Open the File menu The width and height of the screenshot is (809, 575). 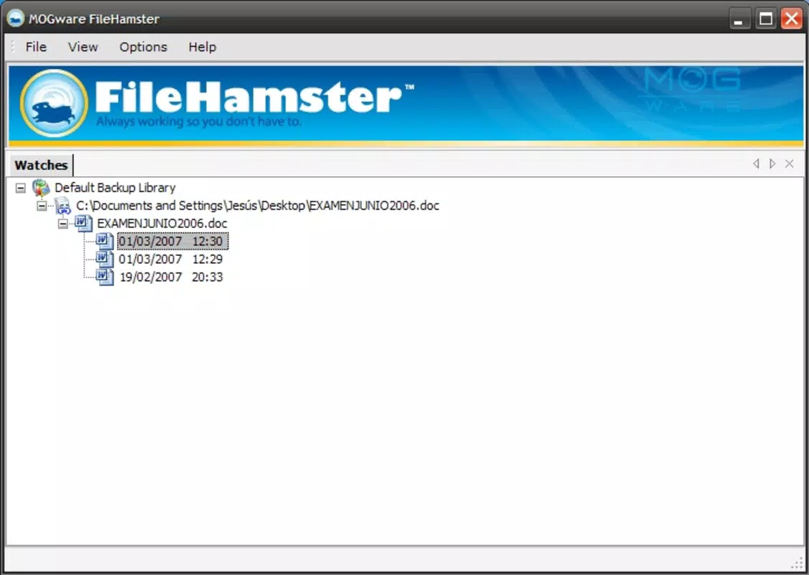click(36, 47)
